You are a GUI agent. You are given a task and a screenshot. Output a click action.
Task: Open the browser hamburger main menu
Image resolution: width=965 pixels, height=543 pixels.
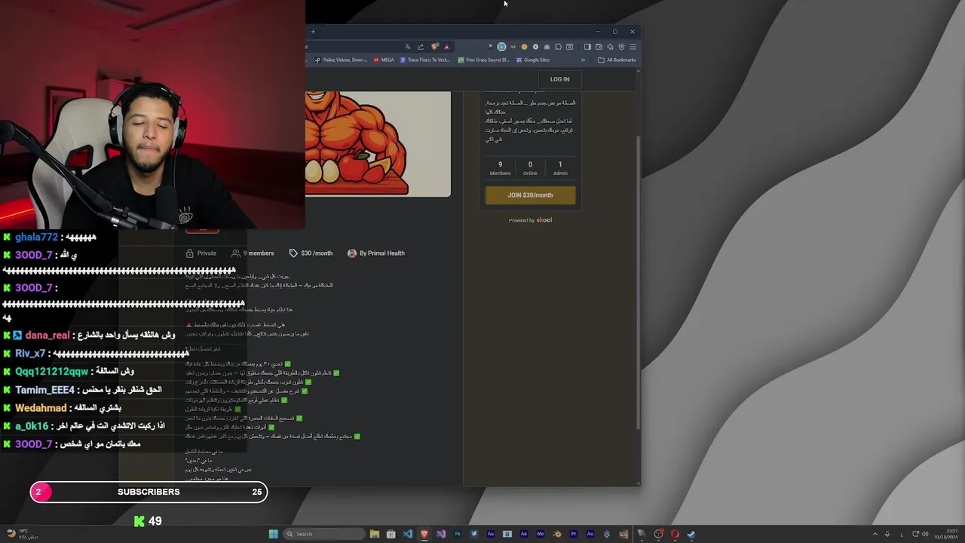(633, 47)
